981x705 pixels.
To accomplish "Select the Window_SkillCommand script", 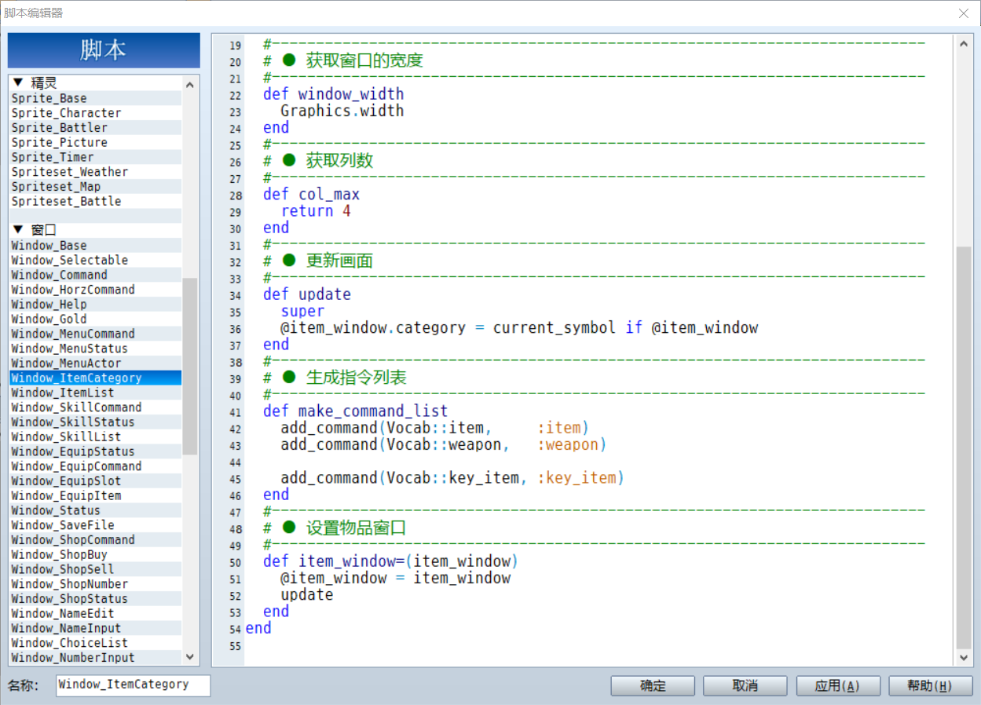I will click(x=96, y=407).
